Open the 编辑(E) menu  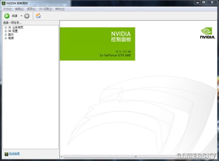pos(19,9)
